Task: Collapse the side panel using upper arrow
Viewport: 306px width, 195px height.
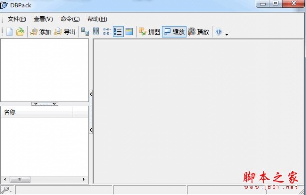Action: pyautogui.click(x=91, y=94)
